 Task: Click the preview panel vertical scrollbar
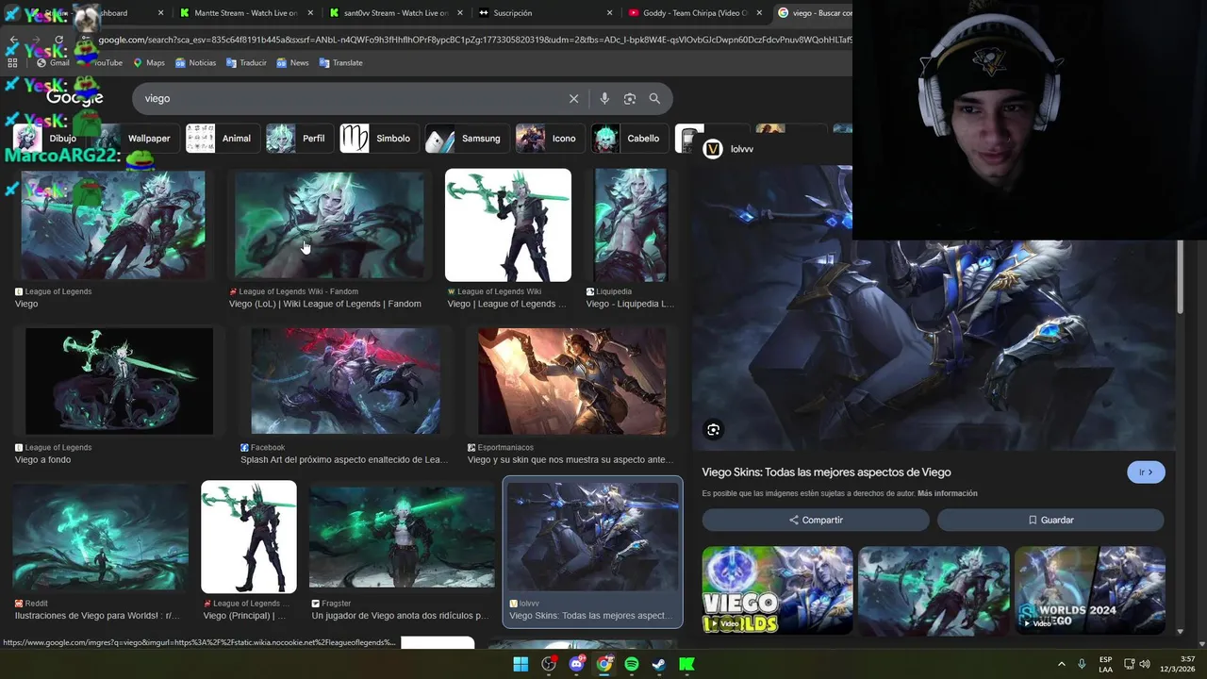pyautogui.click(x=1180, y=278)
